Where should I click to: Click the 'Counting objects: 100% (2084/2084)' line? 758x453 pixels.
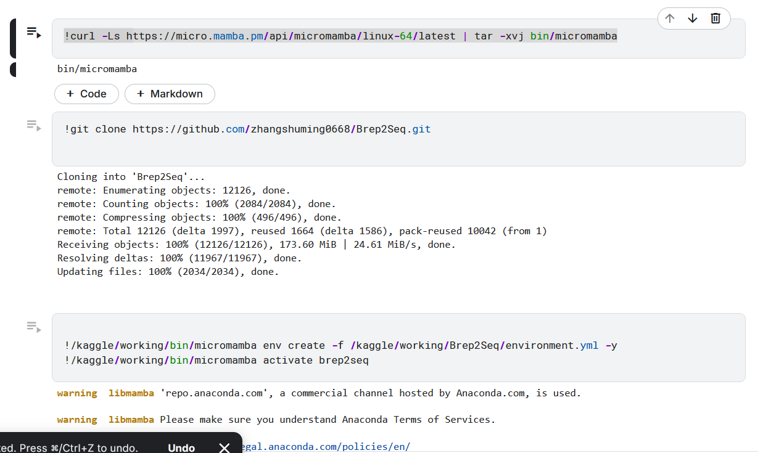click(197, 204)
